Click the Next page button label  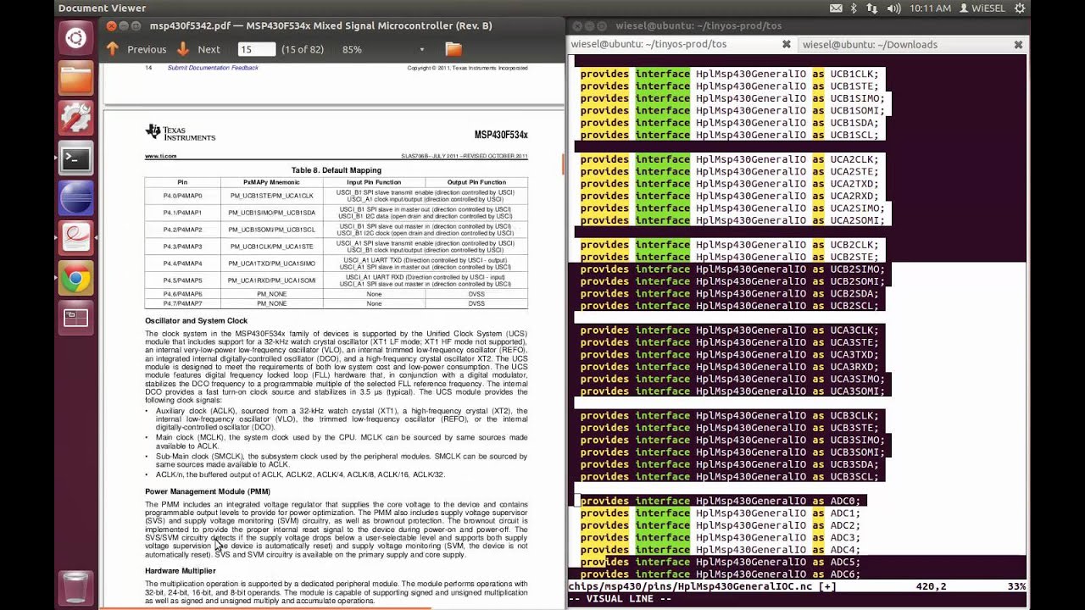pos(209,49)
